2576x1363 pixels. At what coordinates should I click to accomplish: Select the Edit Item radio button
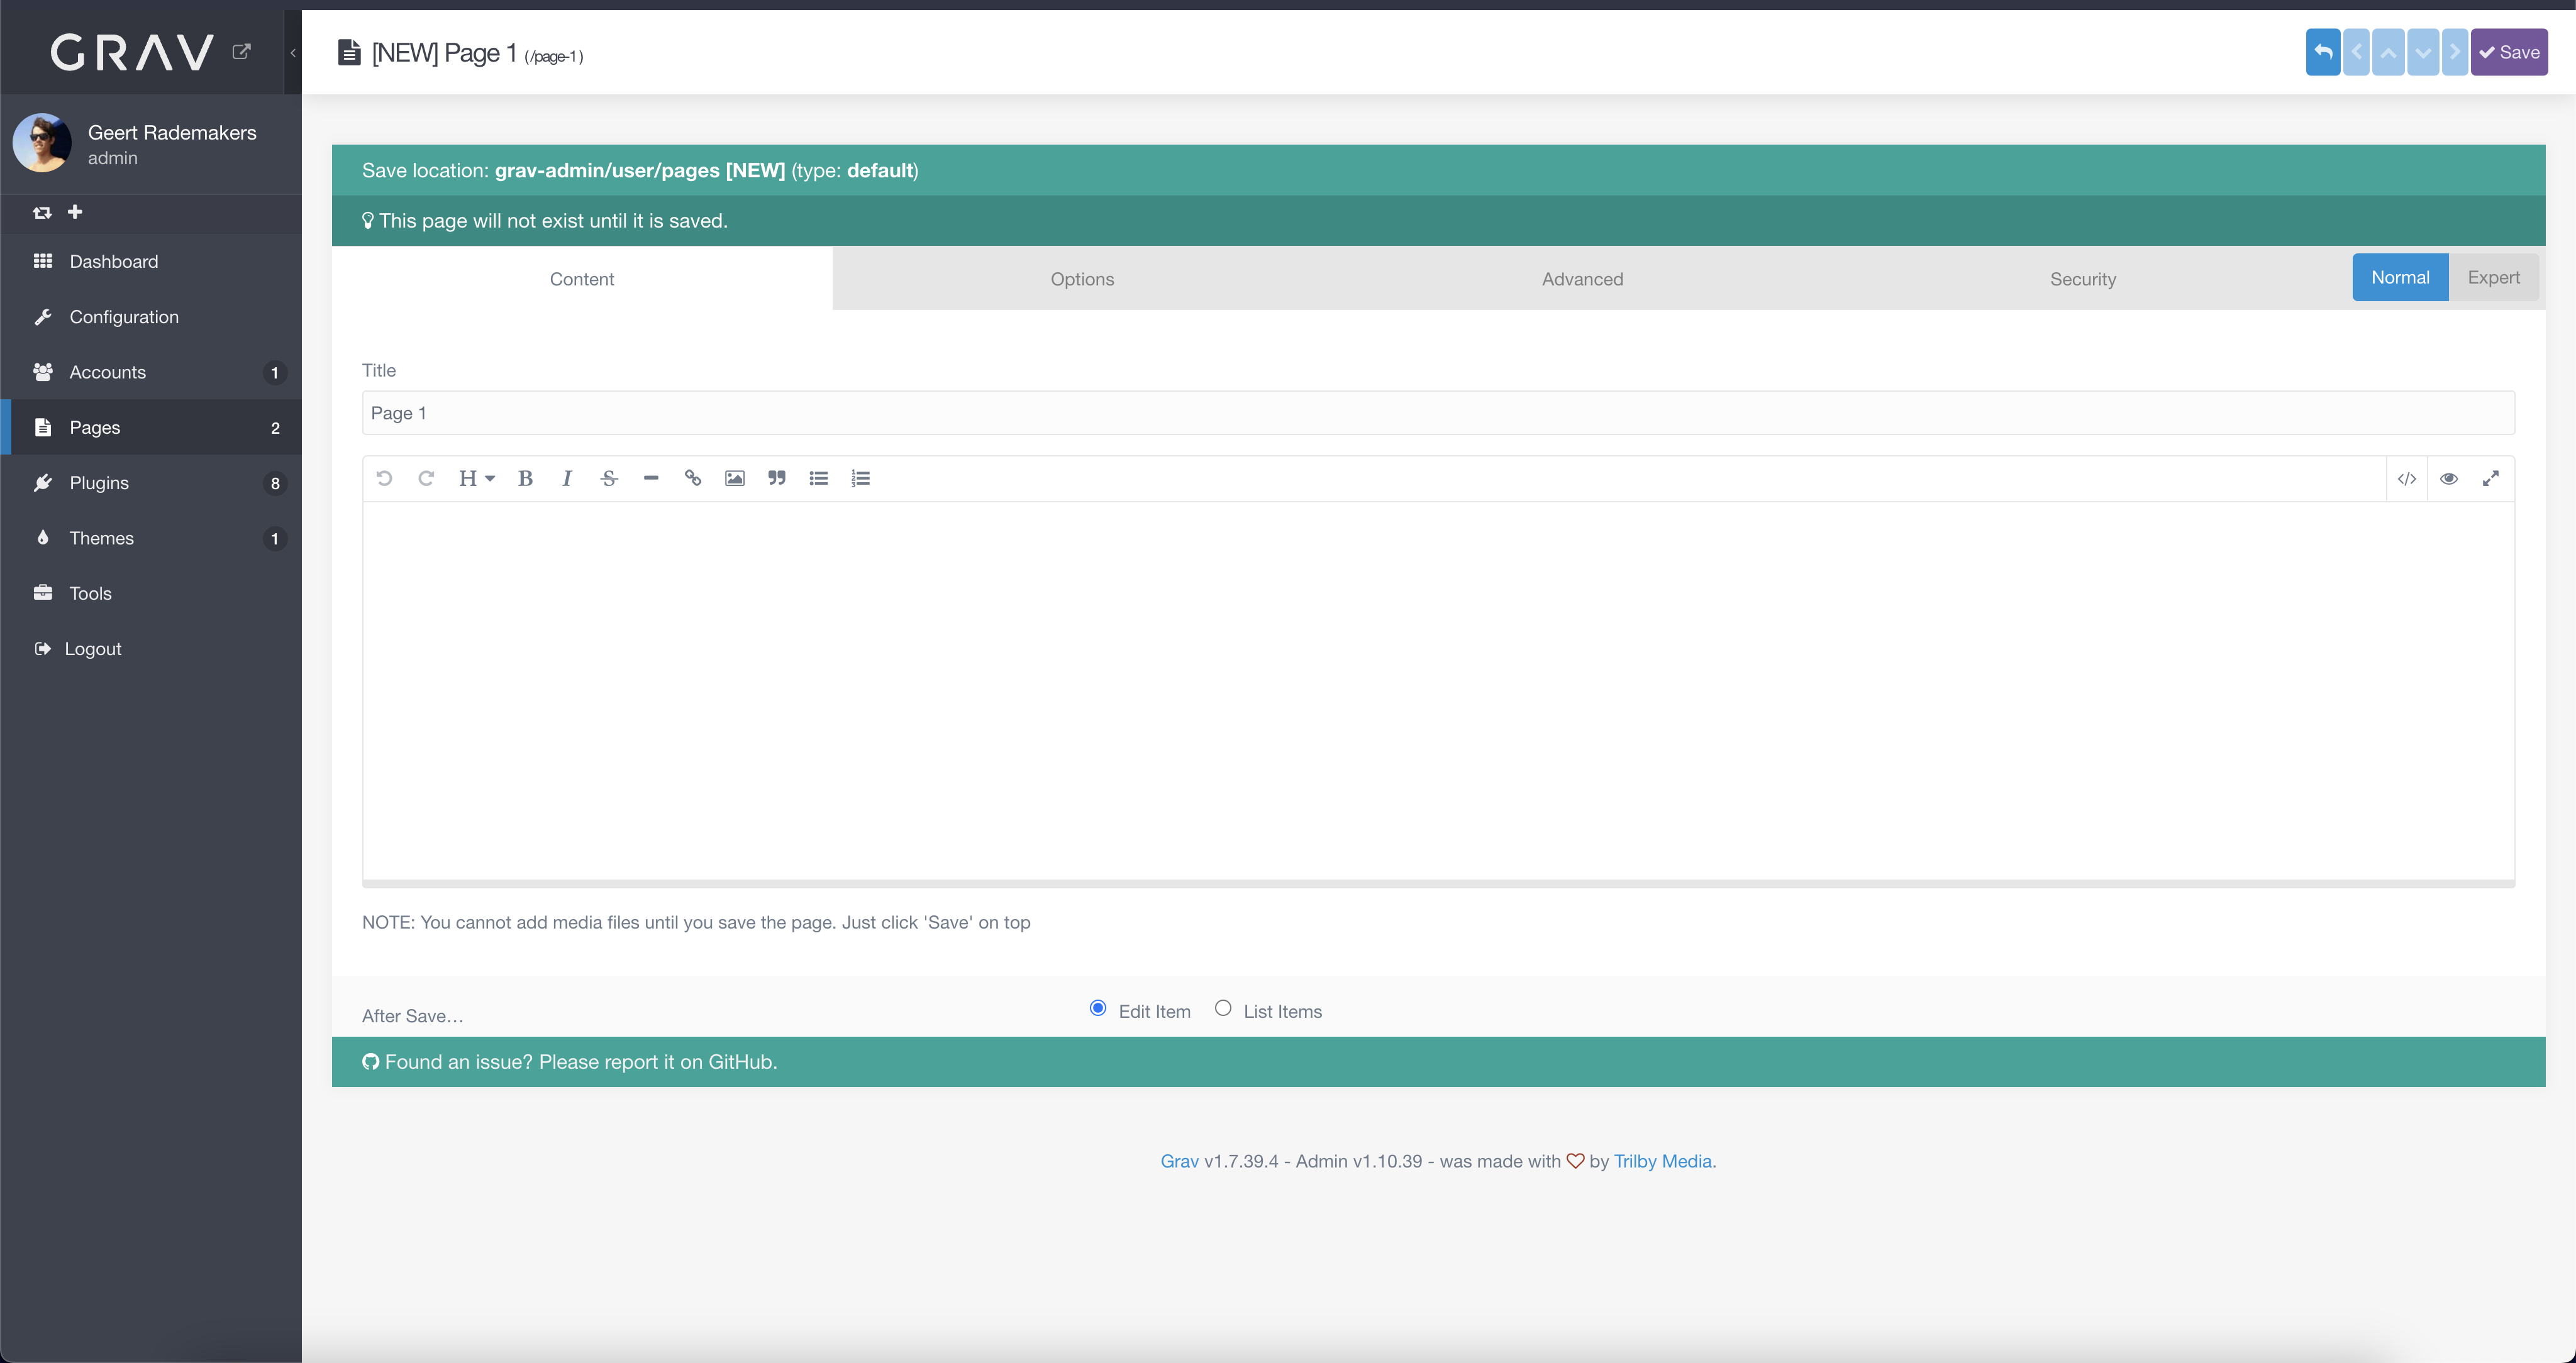pyautogui.click(x=1098, y=1008)
